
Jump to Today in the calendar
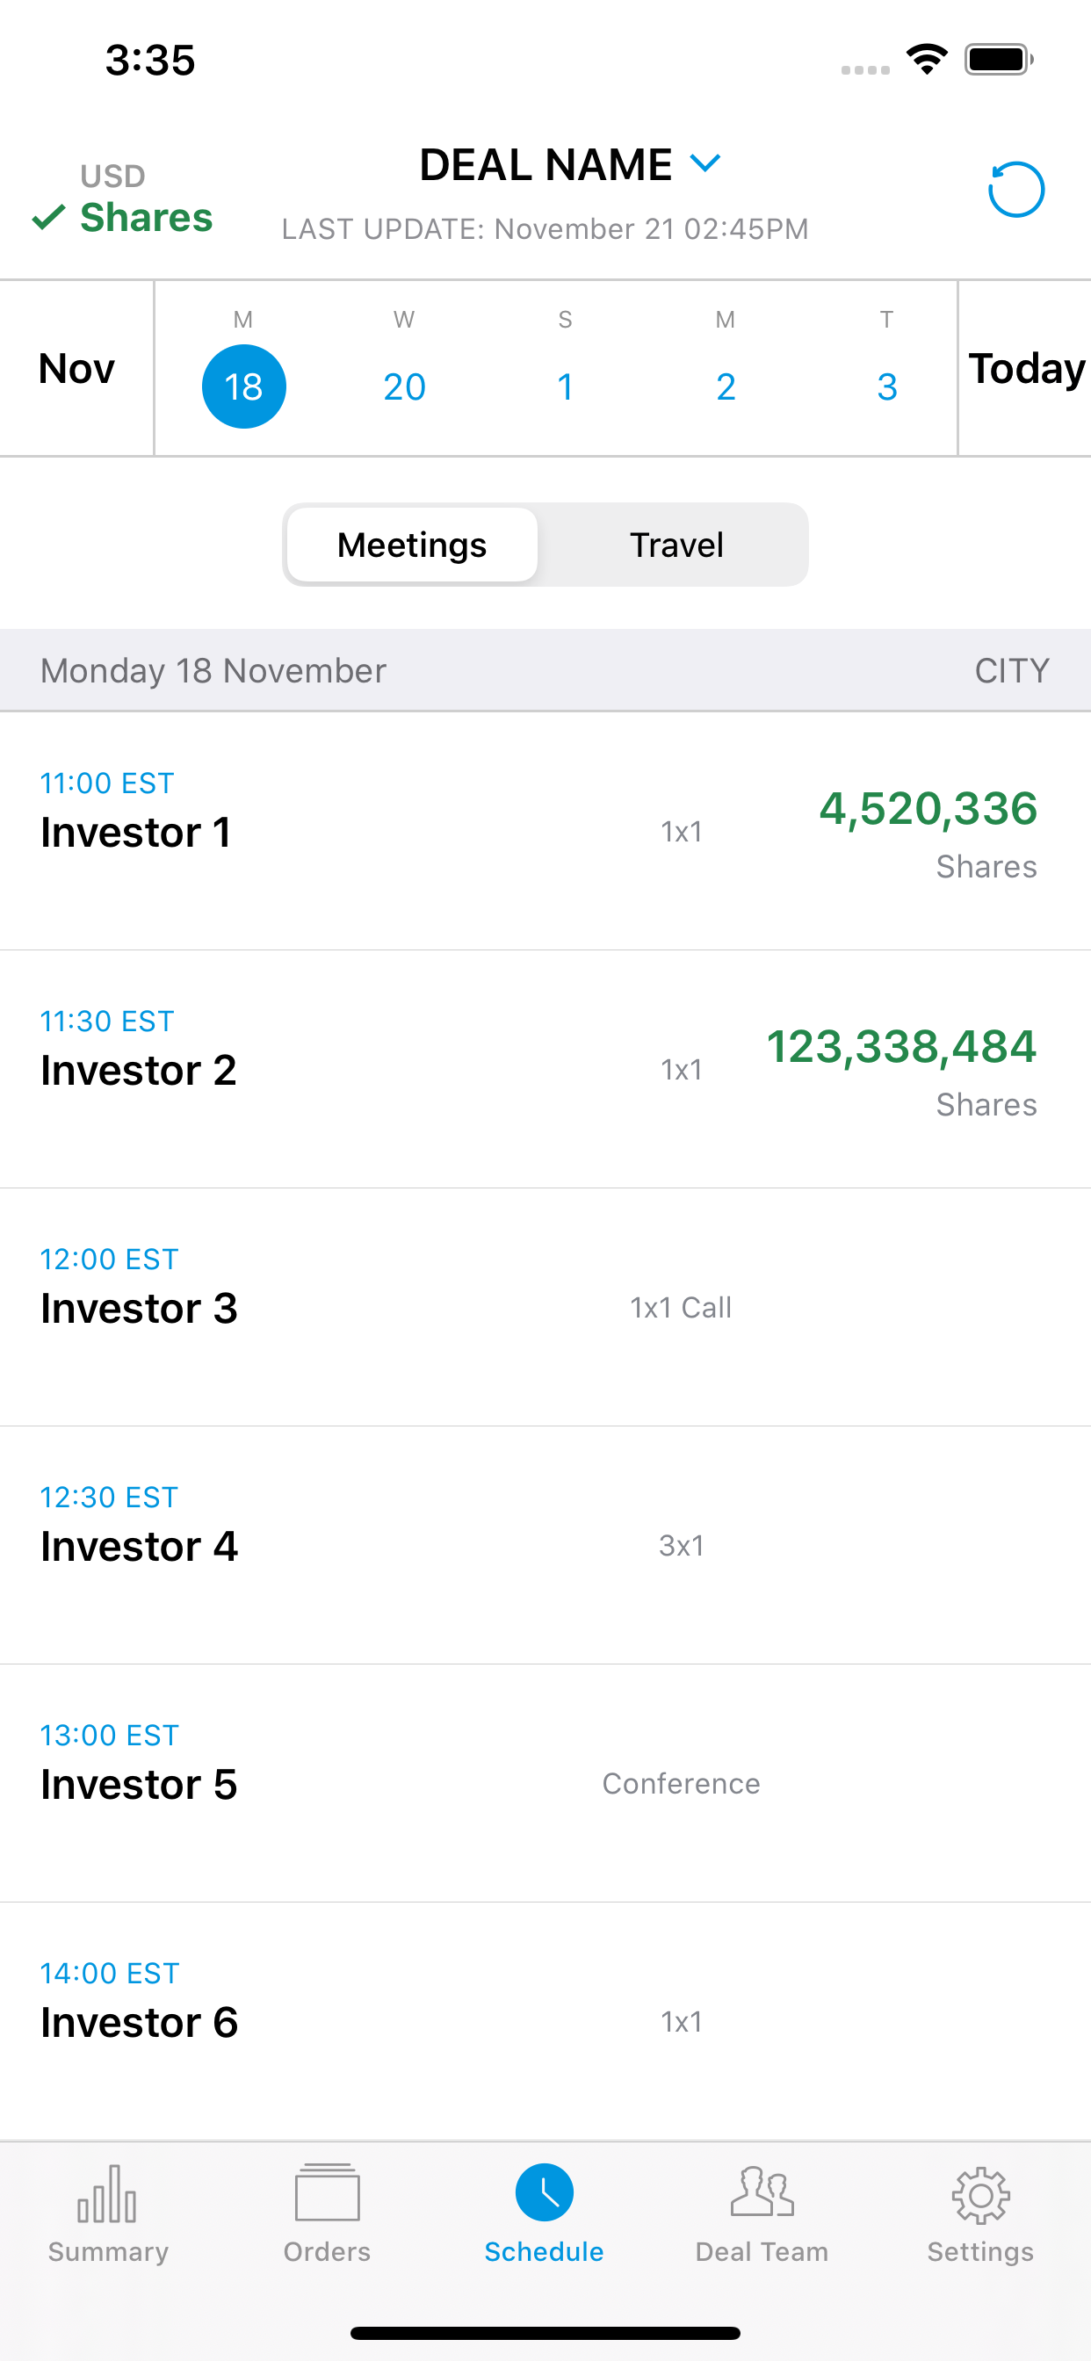(1026, 368)
